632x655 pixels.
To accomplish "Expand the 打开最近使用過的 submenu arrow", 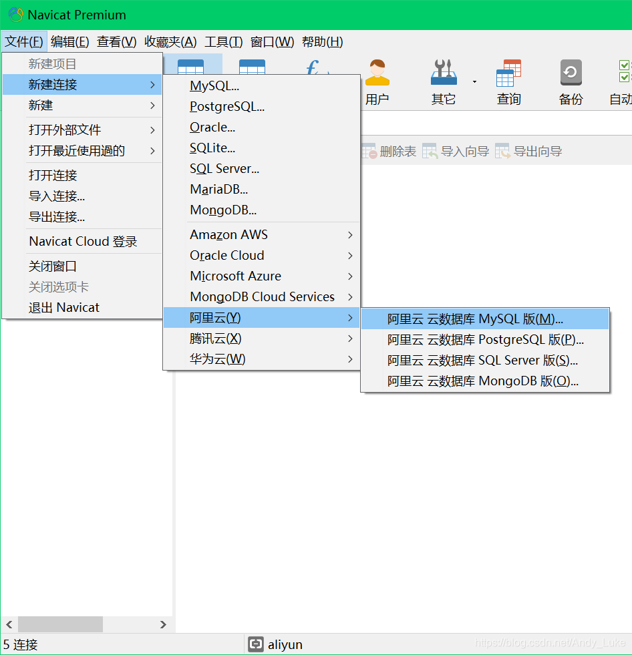I will pos(152,151).
